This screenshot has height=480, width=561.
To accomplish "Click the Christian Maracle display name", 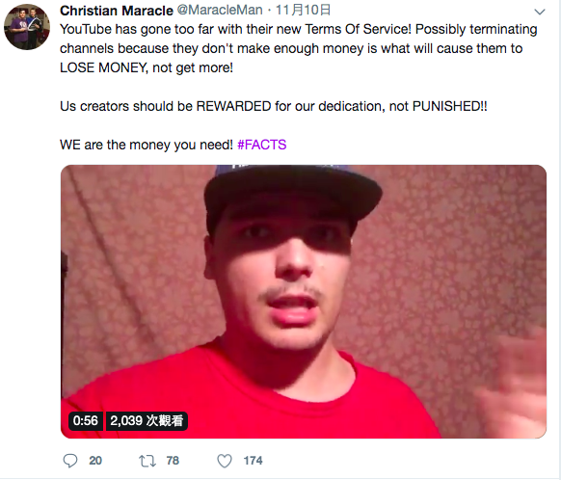I will 117,11.
